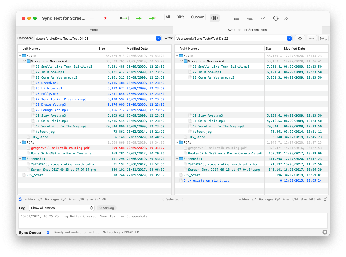The image size is (346, 257).
Task: Click the Clear Log button
Action: click(106, 208)
